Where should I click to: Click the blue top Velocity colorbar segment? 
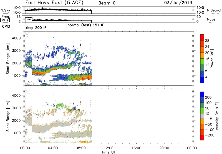click(x=202, y=95)
